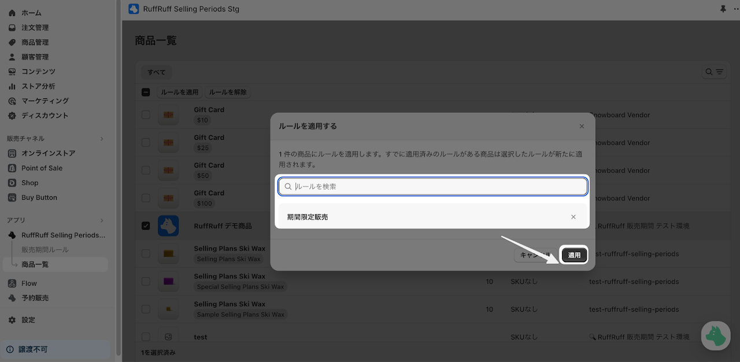
Task: Expand the アプリ section chevron
Action: [x=102, y=221]
